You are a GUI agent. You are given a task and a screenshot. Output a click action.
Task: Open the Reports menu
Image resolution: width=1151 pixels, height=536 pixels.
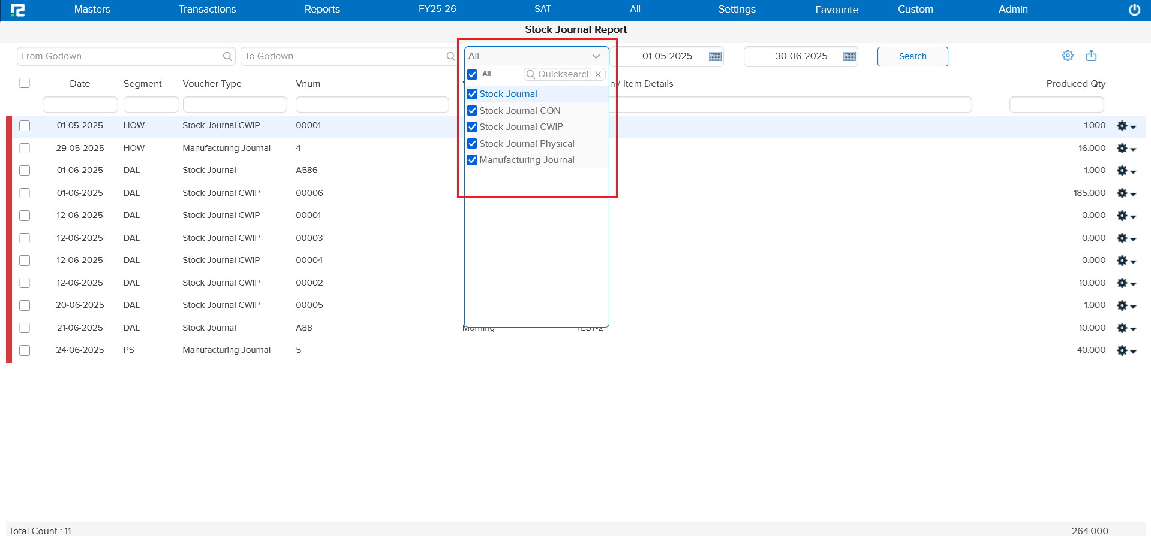[x=322, y=10]
